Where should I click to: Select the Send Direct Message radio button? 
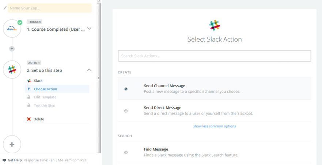coord(126,111)
